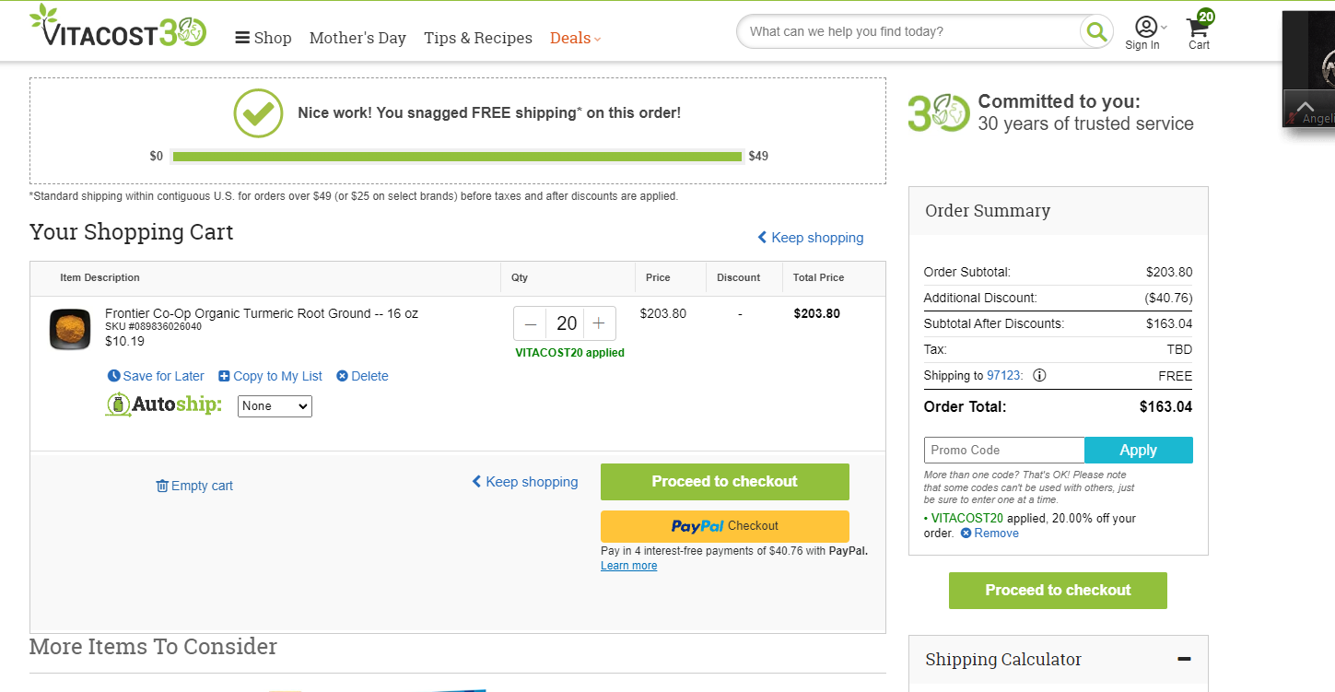Collapse the Shipping Calculator panel

pos(1184,659)
